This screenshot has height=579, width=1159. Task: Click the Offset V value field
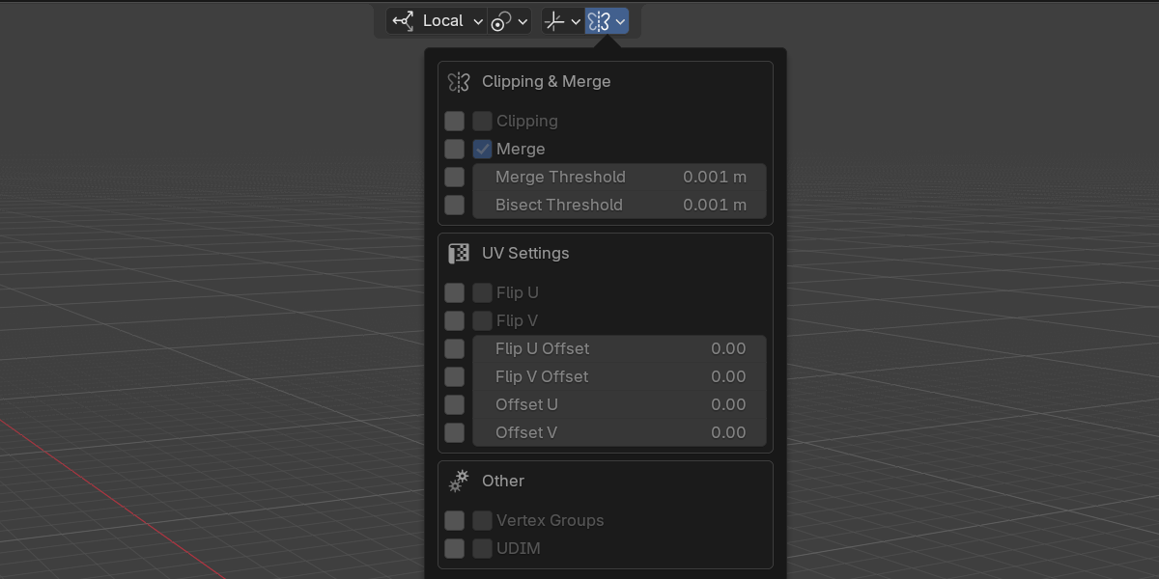619,433
